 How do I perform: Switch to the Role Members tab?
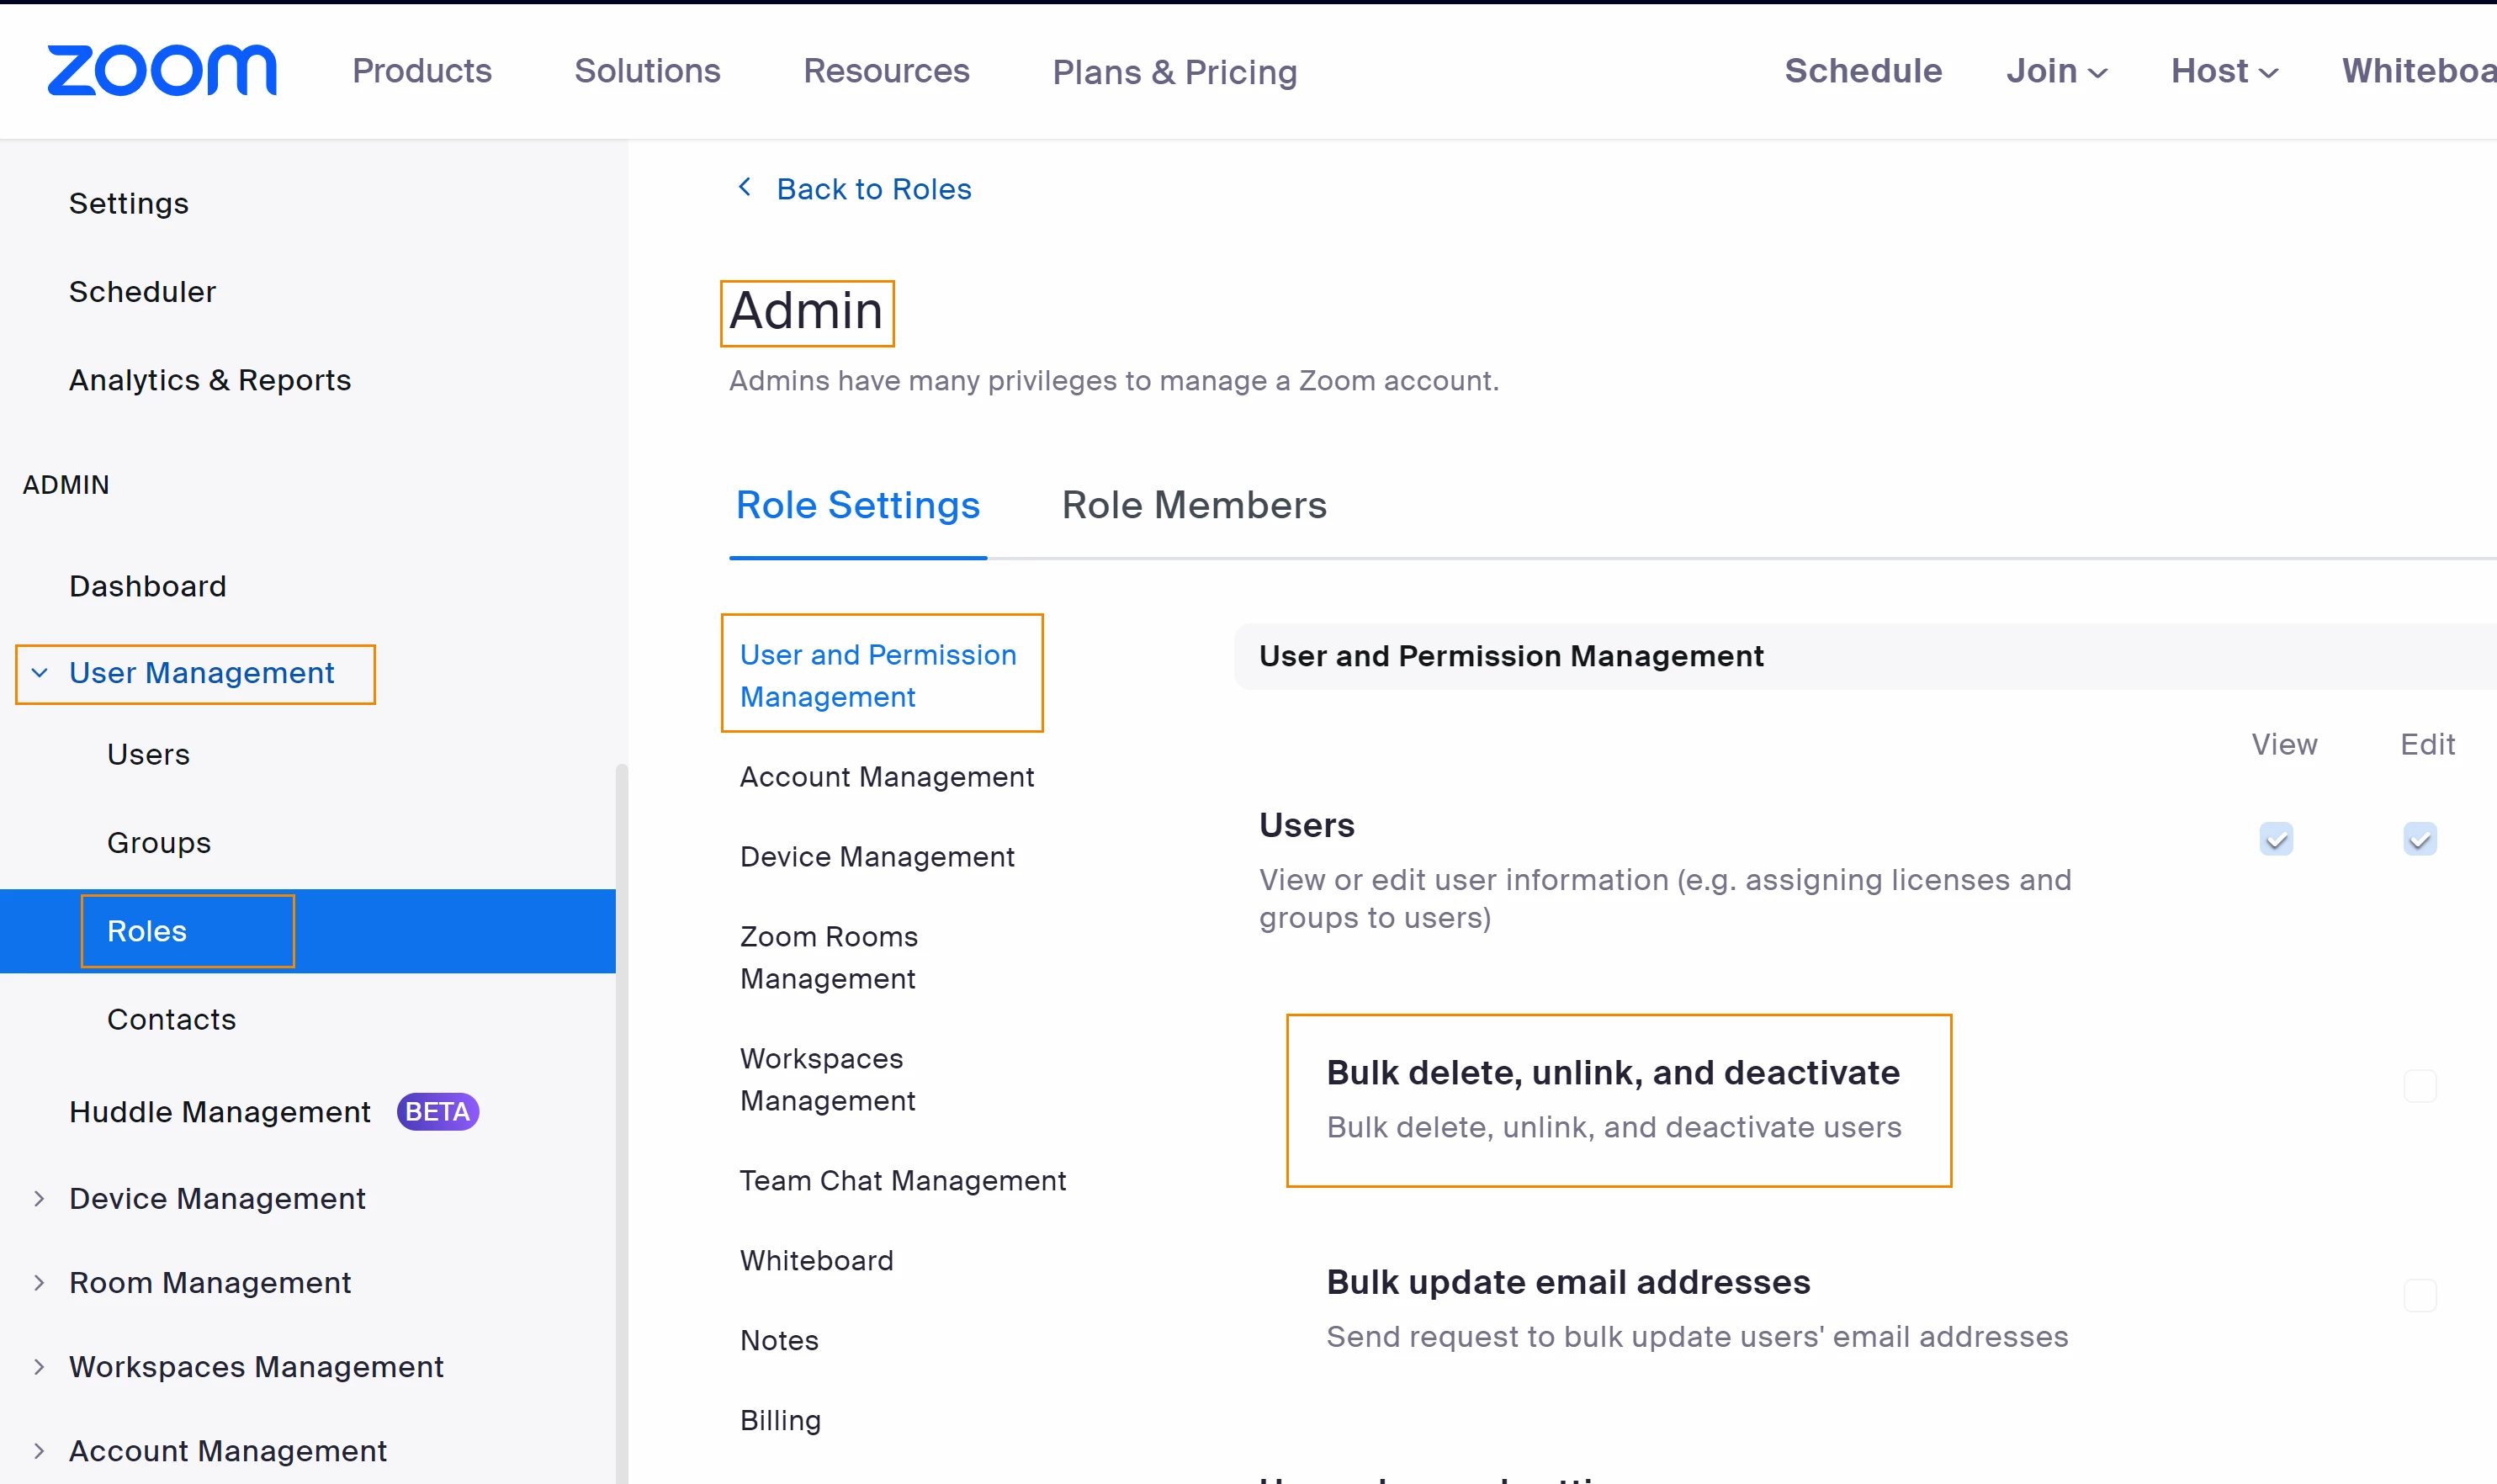point(1193,505)
